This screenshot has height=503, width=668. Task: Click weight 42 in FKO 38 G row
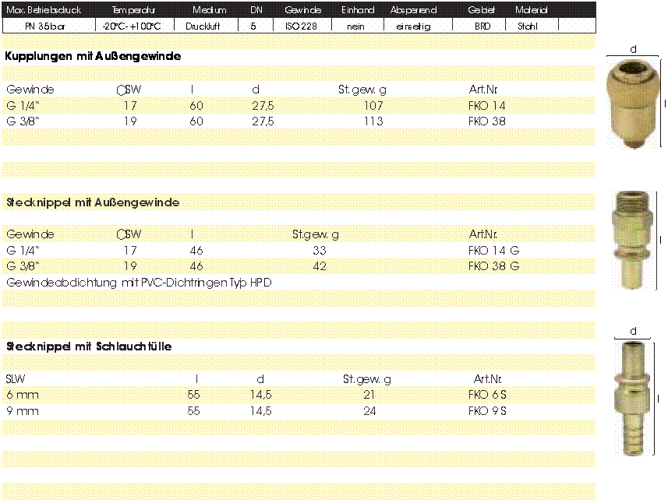coord(320,266)
